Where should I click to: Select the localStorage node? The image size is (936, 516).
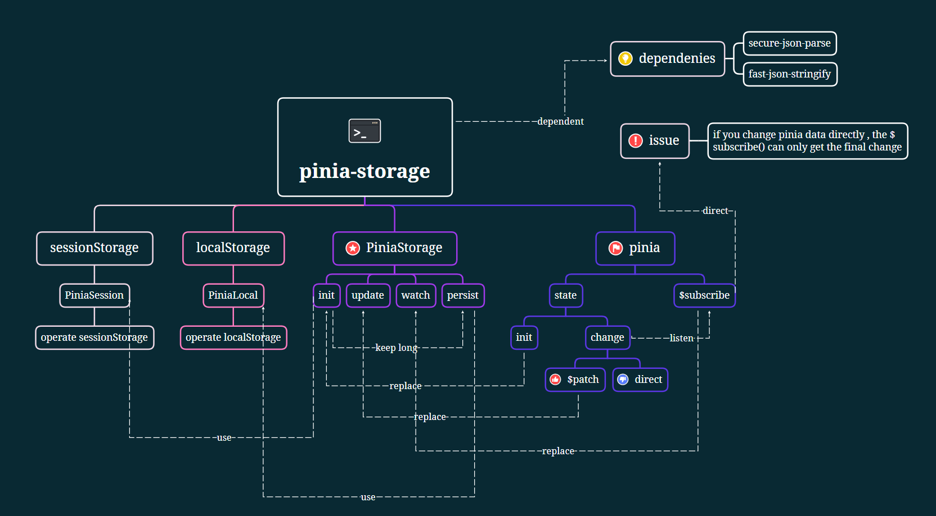coord(233,248)
